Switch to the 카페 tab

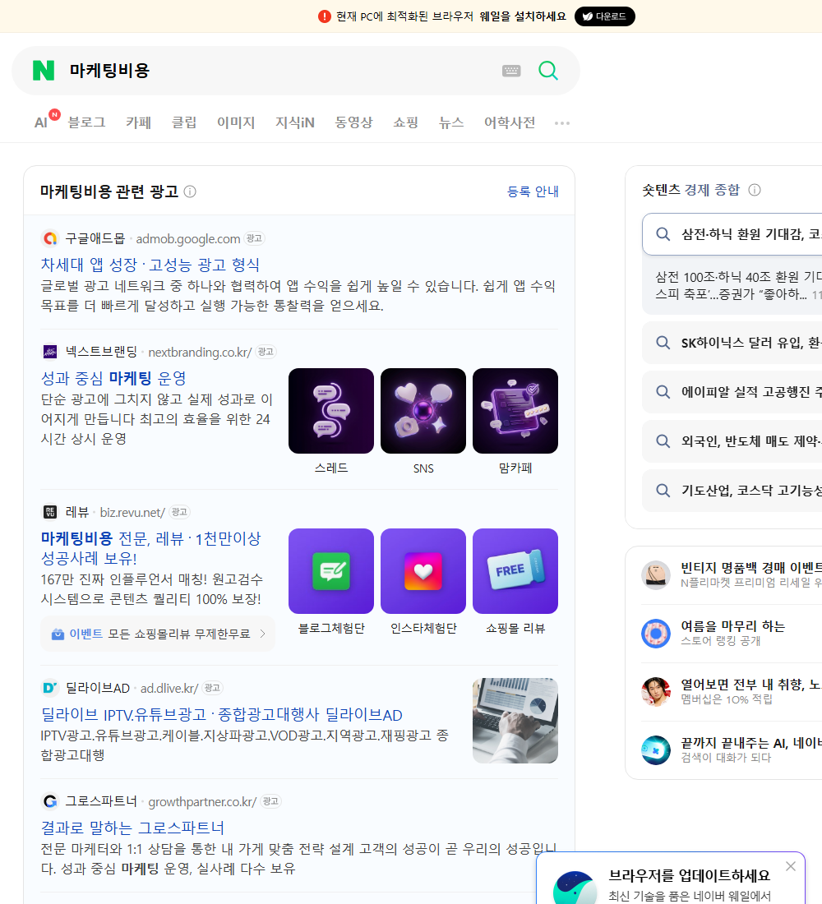point(138,122)
